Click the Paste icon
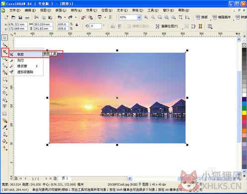Image resolution: width=247 pixels, height=194 pixels. [x=50, y=17]
